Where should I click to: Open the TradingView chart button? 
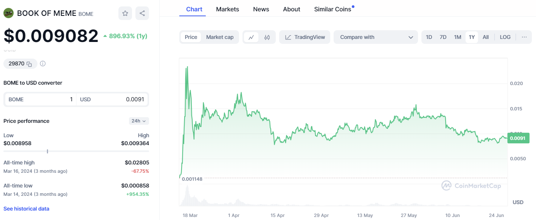[x=305, y=37]
